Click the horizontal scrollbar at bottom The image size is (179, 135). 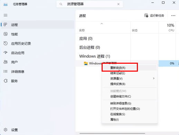pos(112,133)
